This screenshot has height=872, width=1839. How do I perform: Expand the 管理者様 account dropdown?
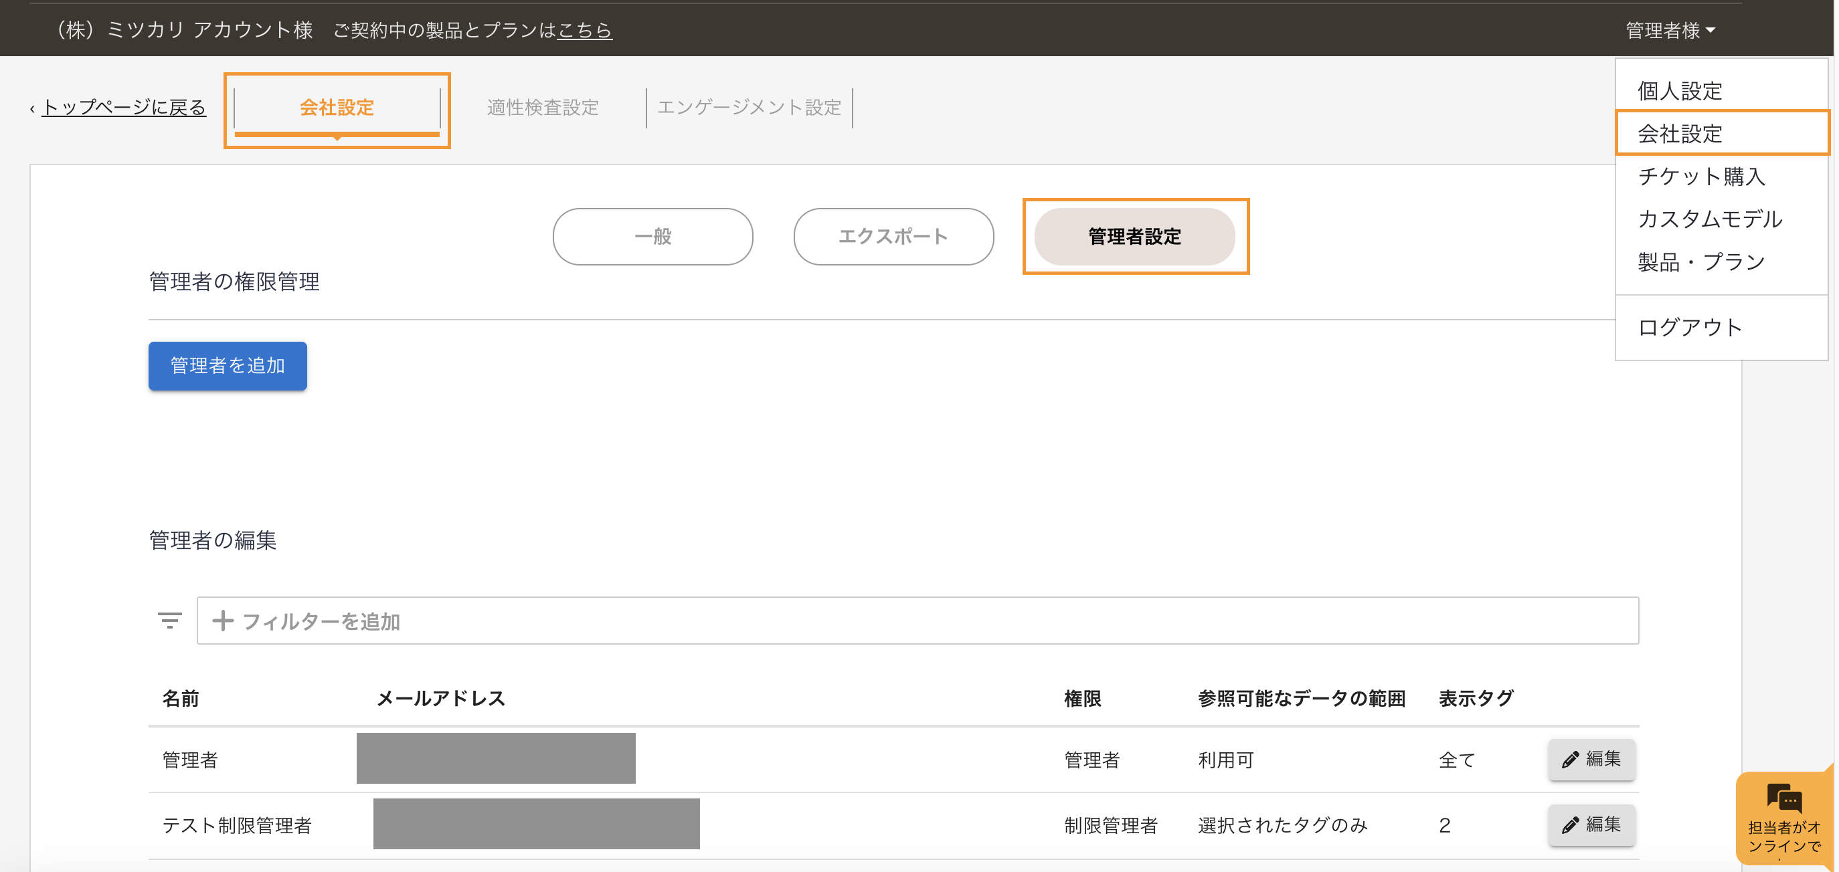point(1670,30)
